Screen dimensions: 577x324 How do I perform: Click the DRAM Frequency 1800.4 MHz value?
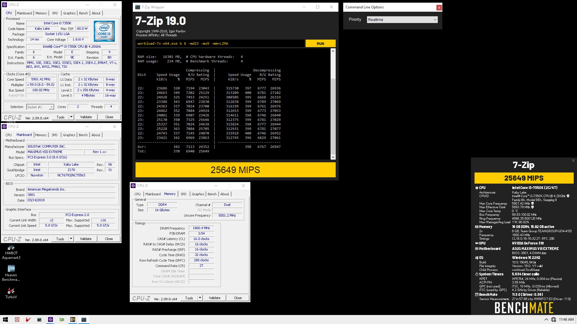click(201, 228)
